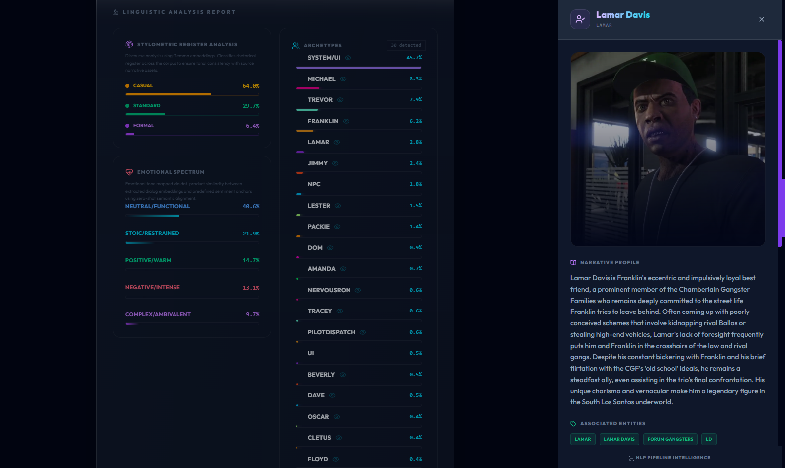Image resolution: width=785 pixels, height=468 pixels.
Task: Click the SYSTEM/UI archetype progress bar
Action: pyautogui.click(x=358, y=67)
